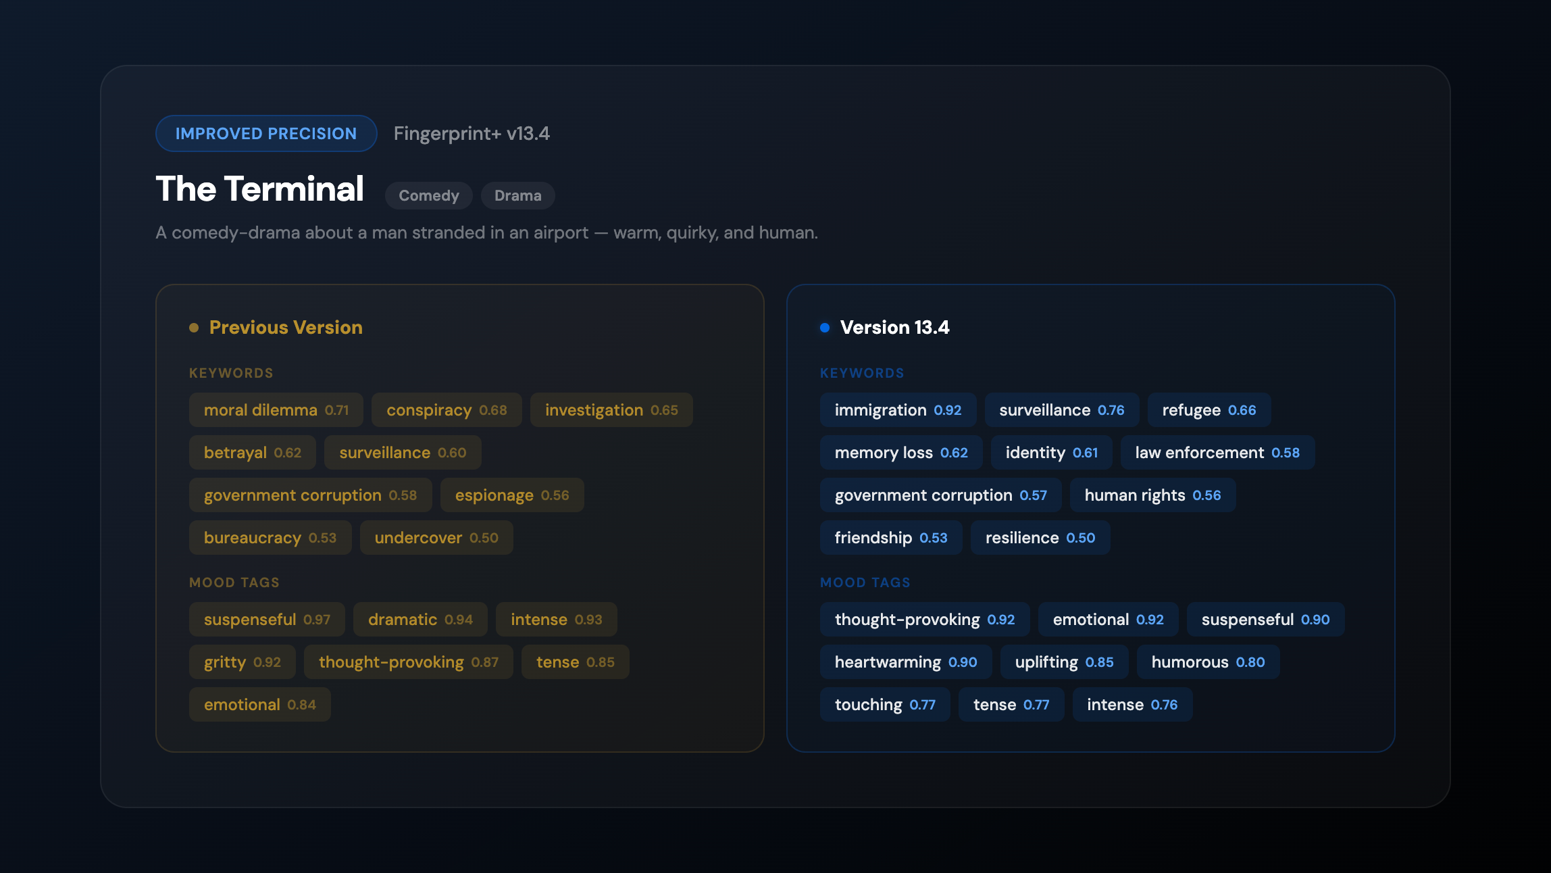Image resolution: width=1551 pixels, height=873 pixels.
Task: Select the conspiracy 0.68 keyword tag
Action: pos(446,410)
